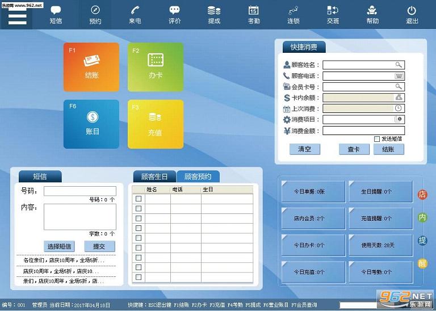
Task: Open the 连锁 chain store icon
Action: (x=294, y=15)
